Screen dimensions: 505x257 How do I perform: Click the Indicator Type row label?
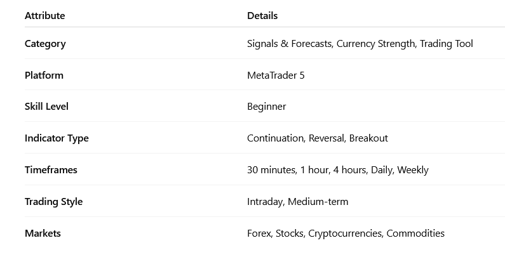click(x=57, y=138)
